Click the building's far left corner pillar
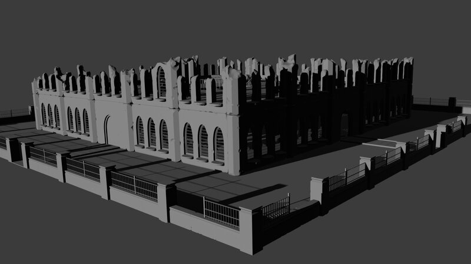The width and height of the screenshot is (471, 264). 36,107
